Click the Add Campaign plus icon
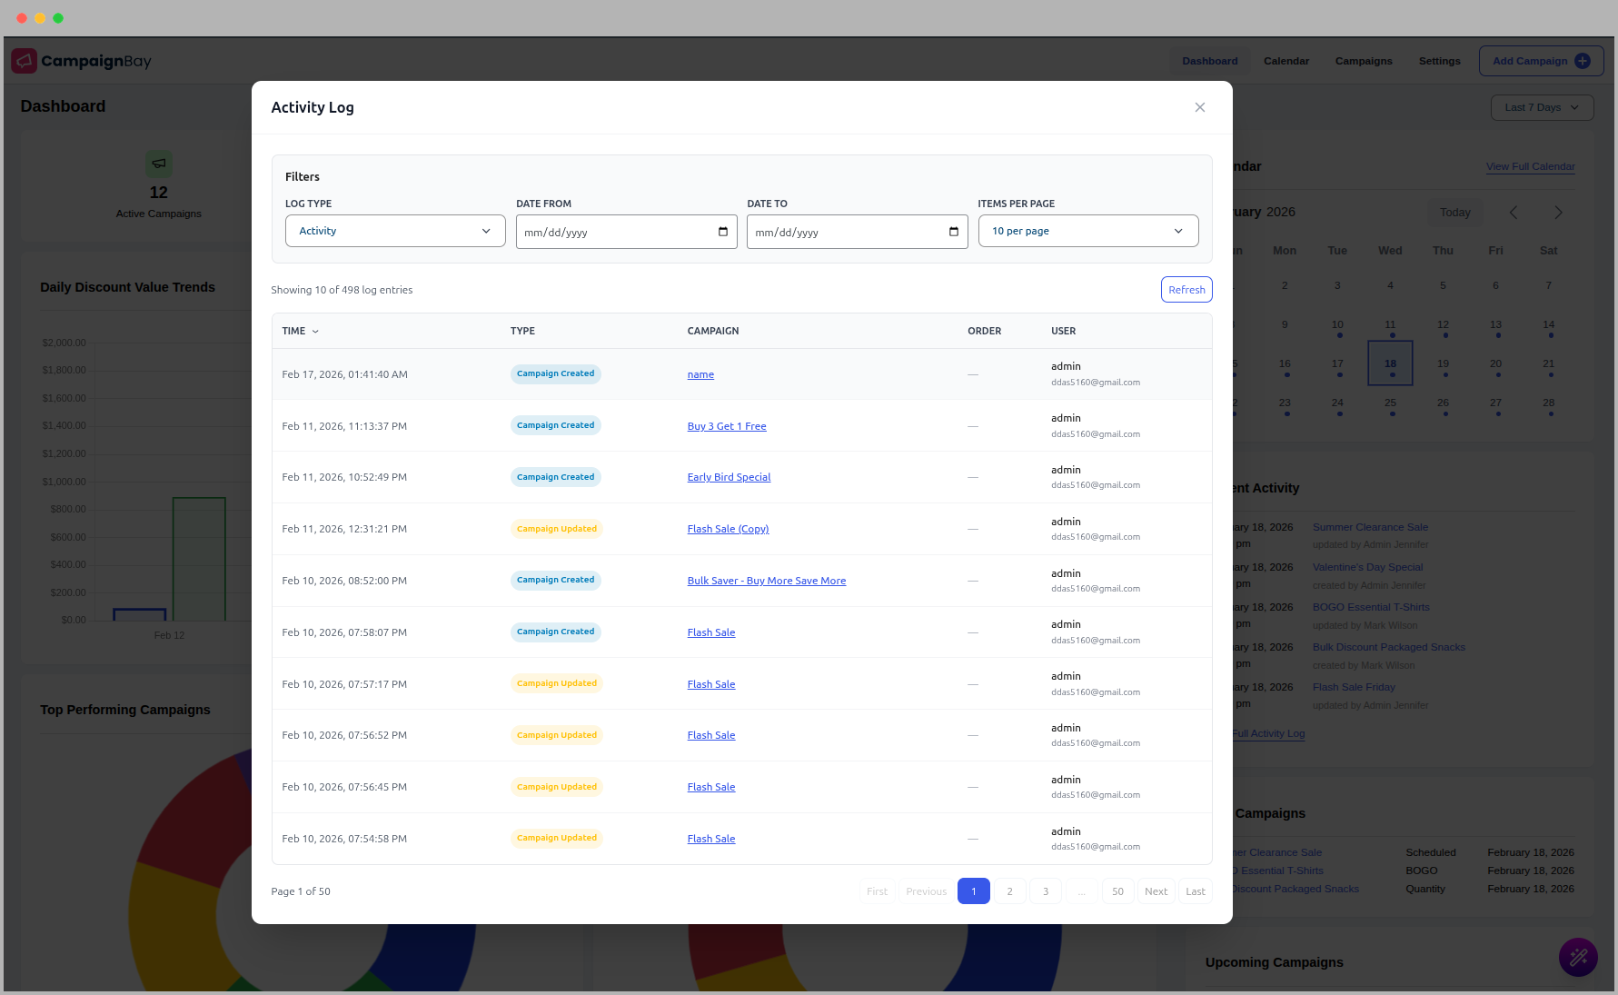This screenshot has width=1618, height=995. (1581, 61)
